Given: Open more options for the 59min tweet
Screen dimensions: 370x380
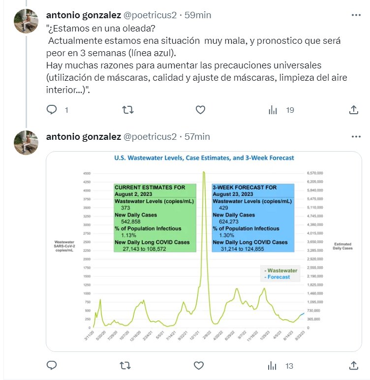Looking at the screenshot, I should (x=356, y=15).
